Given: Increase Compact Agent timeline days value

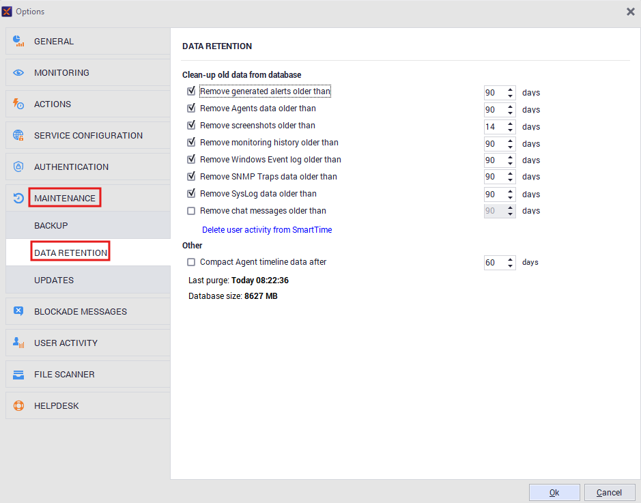Looking at the screenshot, I should pyautogui.click(x=510, y=259).
